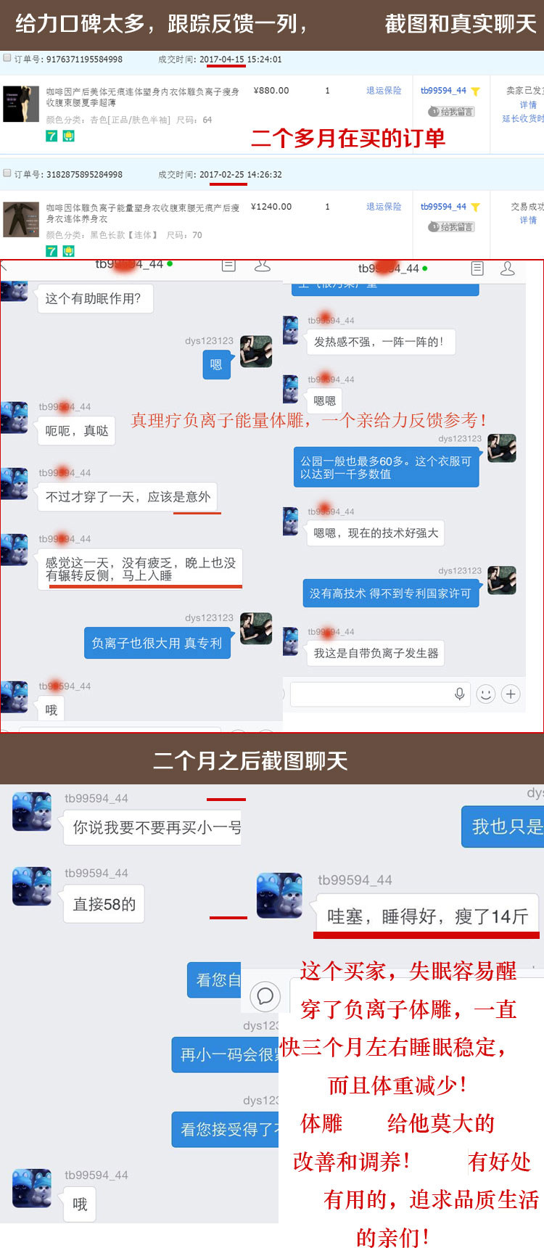This screenshot has height=1248, width=544.
Task: Open the emoji smiley picker
Action: click(x=486, y=694)
